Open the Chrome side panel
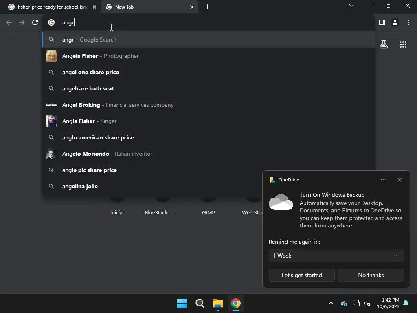This screenshot has width=417, height=313. [382, 23]
